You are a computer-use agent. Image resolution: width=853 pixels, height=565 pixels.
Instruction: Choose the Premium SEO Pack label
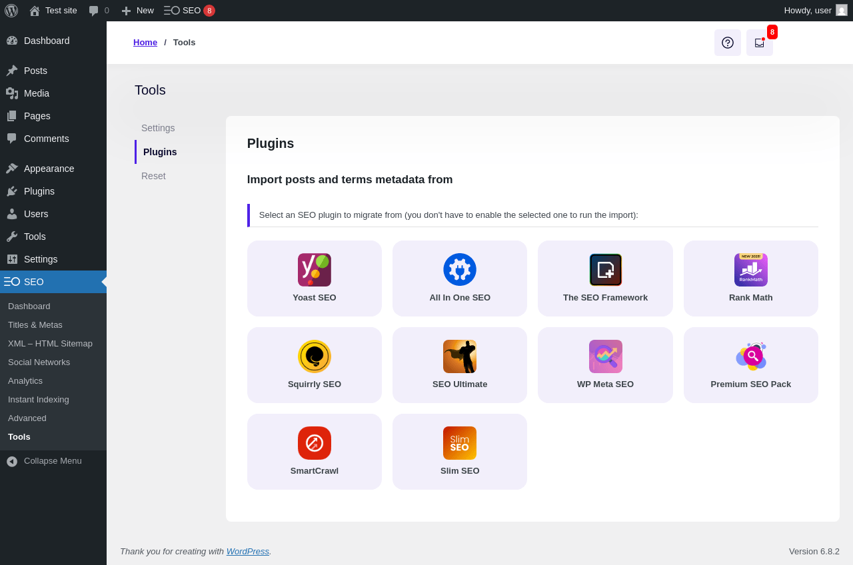click(751, 384)
